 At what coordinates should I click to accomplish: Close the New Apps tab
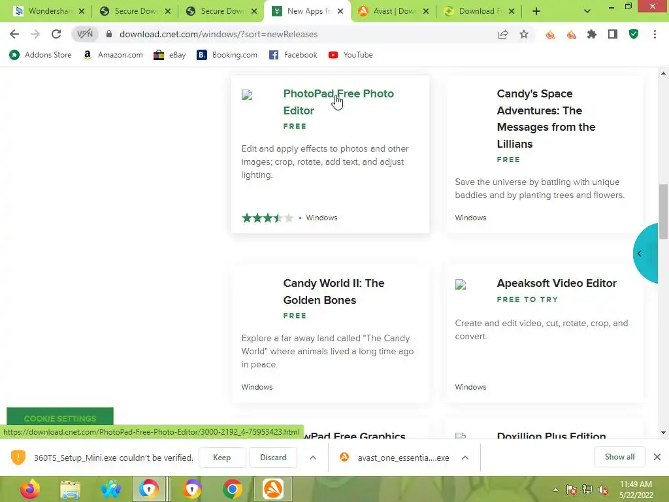click(x=340, y=12)
